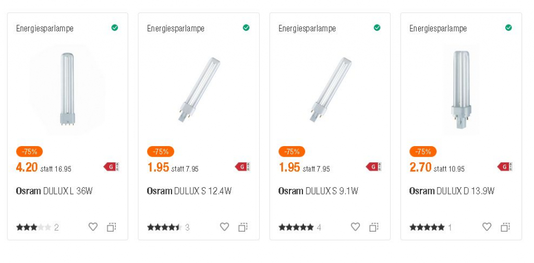Open energy label for DULUX S 12.4W
The width and height of the screenshot is (534, 263).
click(242, 167)
